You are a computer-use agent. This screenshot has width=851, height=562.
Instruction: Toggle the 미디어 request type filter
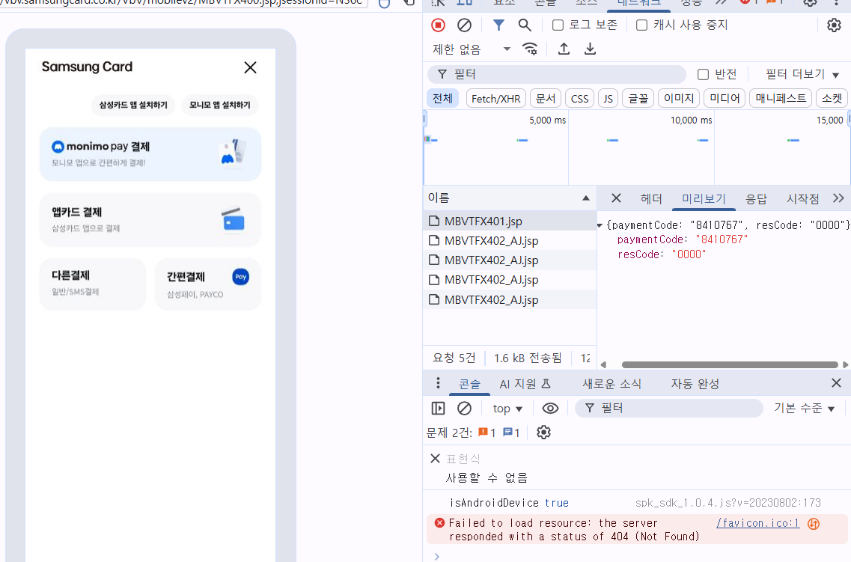pyautogui.click(x=725, y=98)
